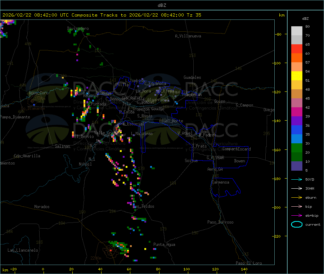
Task: Click the G_Campos map label
Action: (245, 105)
